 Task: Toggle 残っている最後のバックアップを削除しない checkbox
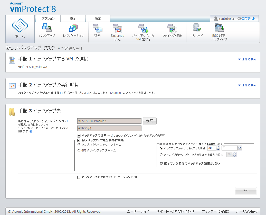click(x=161, y=163)
